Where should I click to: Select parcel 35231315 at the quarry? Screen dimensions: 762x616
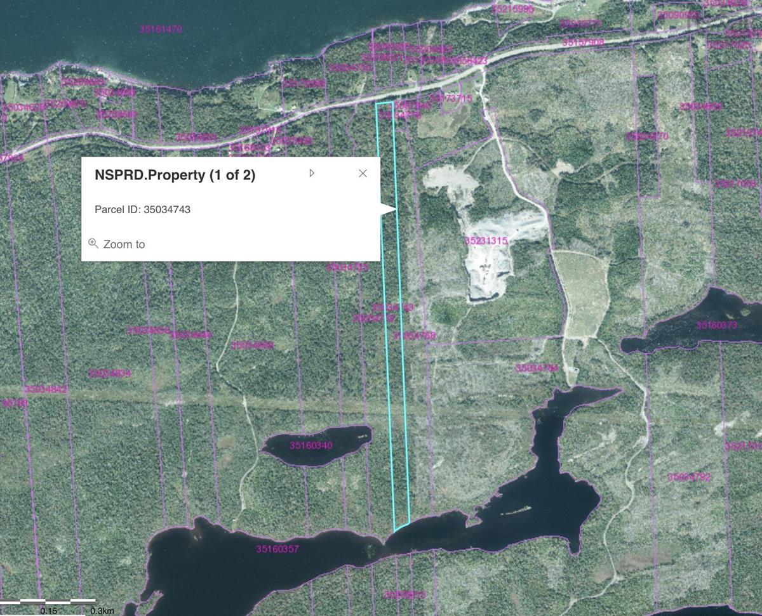tap(486, 241)
